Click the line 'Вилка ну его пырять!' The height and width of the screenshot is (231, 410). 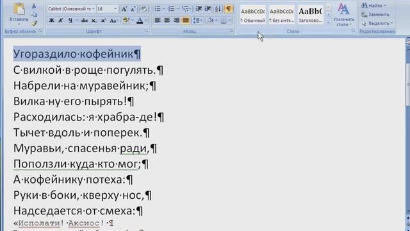pyautogui.click(x=74, y=101)
